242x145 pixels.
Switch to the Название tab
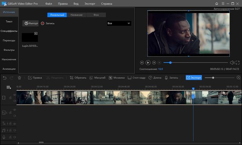(76, 15)
